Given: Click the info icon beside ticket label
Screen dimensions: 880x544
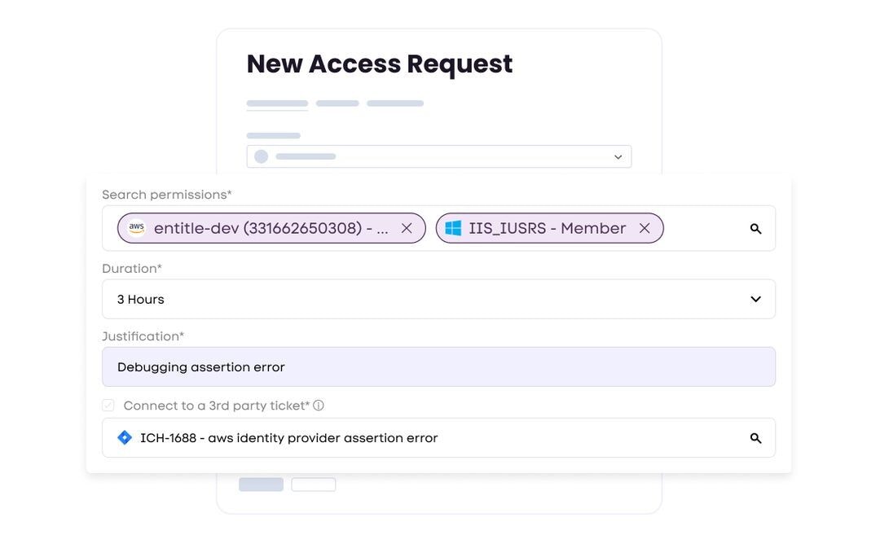Looking at the screenshot, I should click(319, 406).
